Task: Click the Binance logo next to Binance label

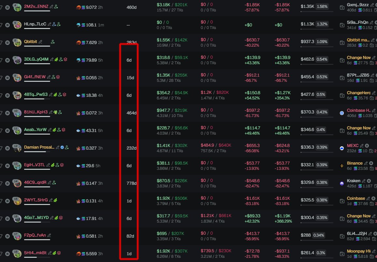Action: pyautogui.click(x=342, y=166)
